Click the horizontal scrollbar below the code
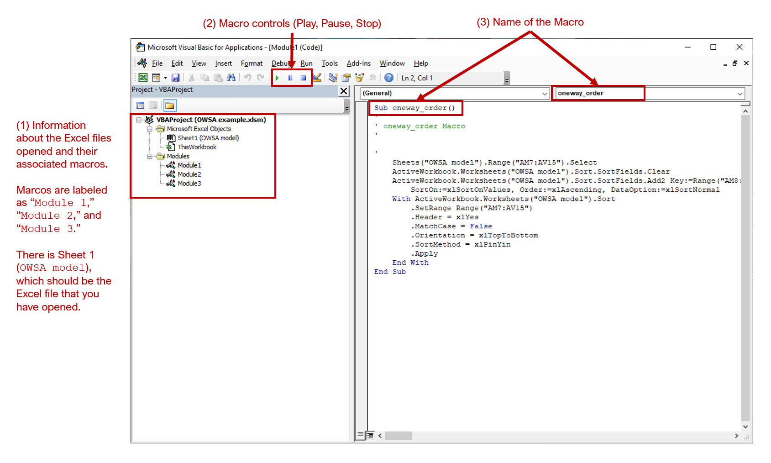The height and width of the screenshot is (463, 771). [x=411, y=436]
